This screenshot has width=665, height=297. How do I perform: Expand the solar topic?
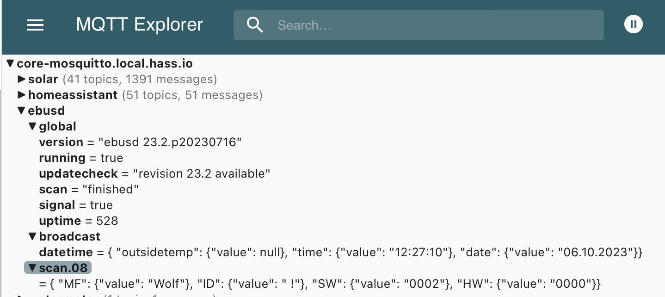click(21, 80)
